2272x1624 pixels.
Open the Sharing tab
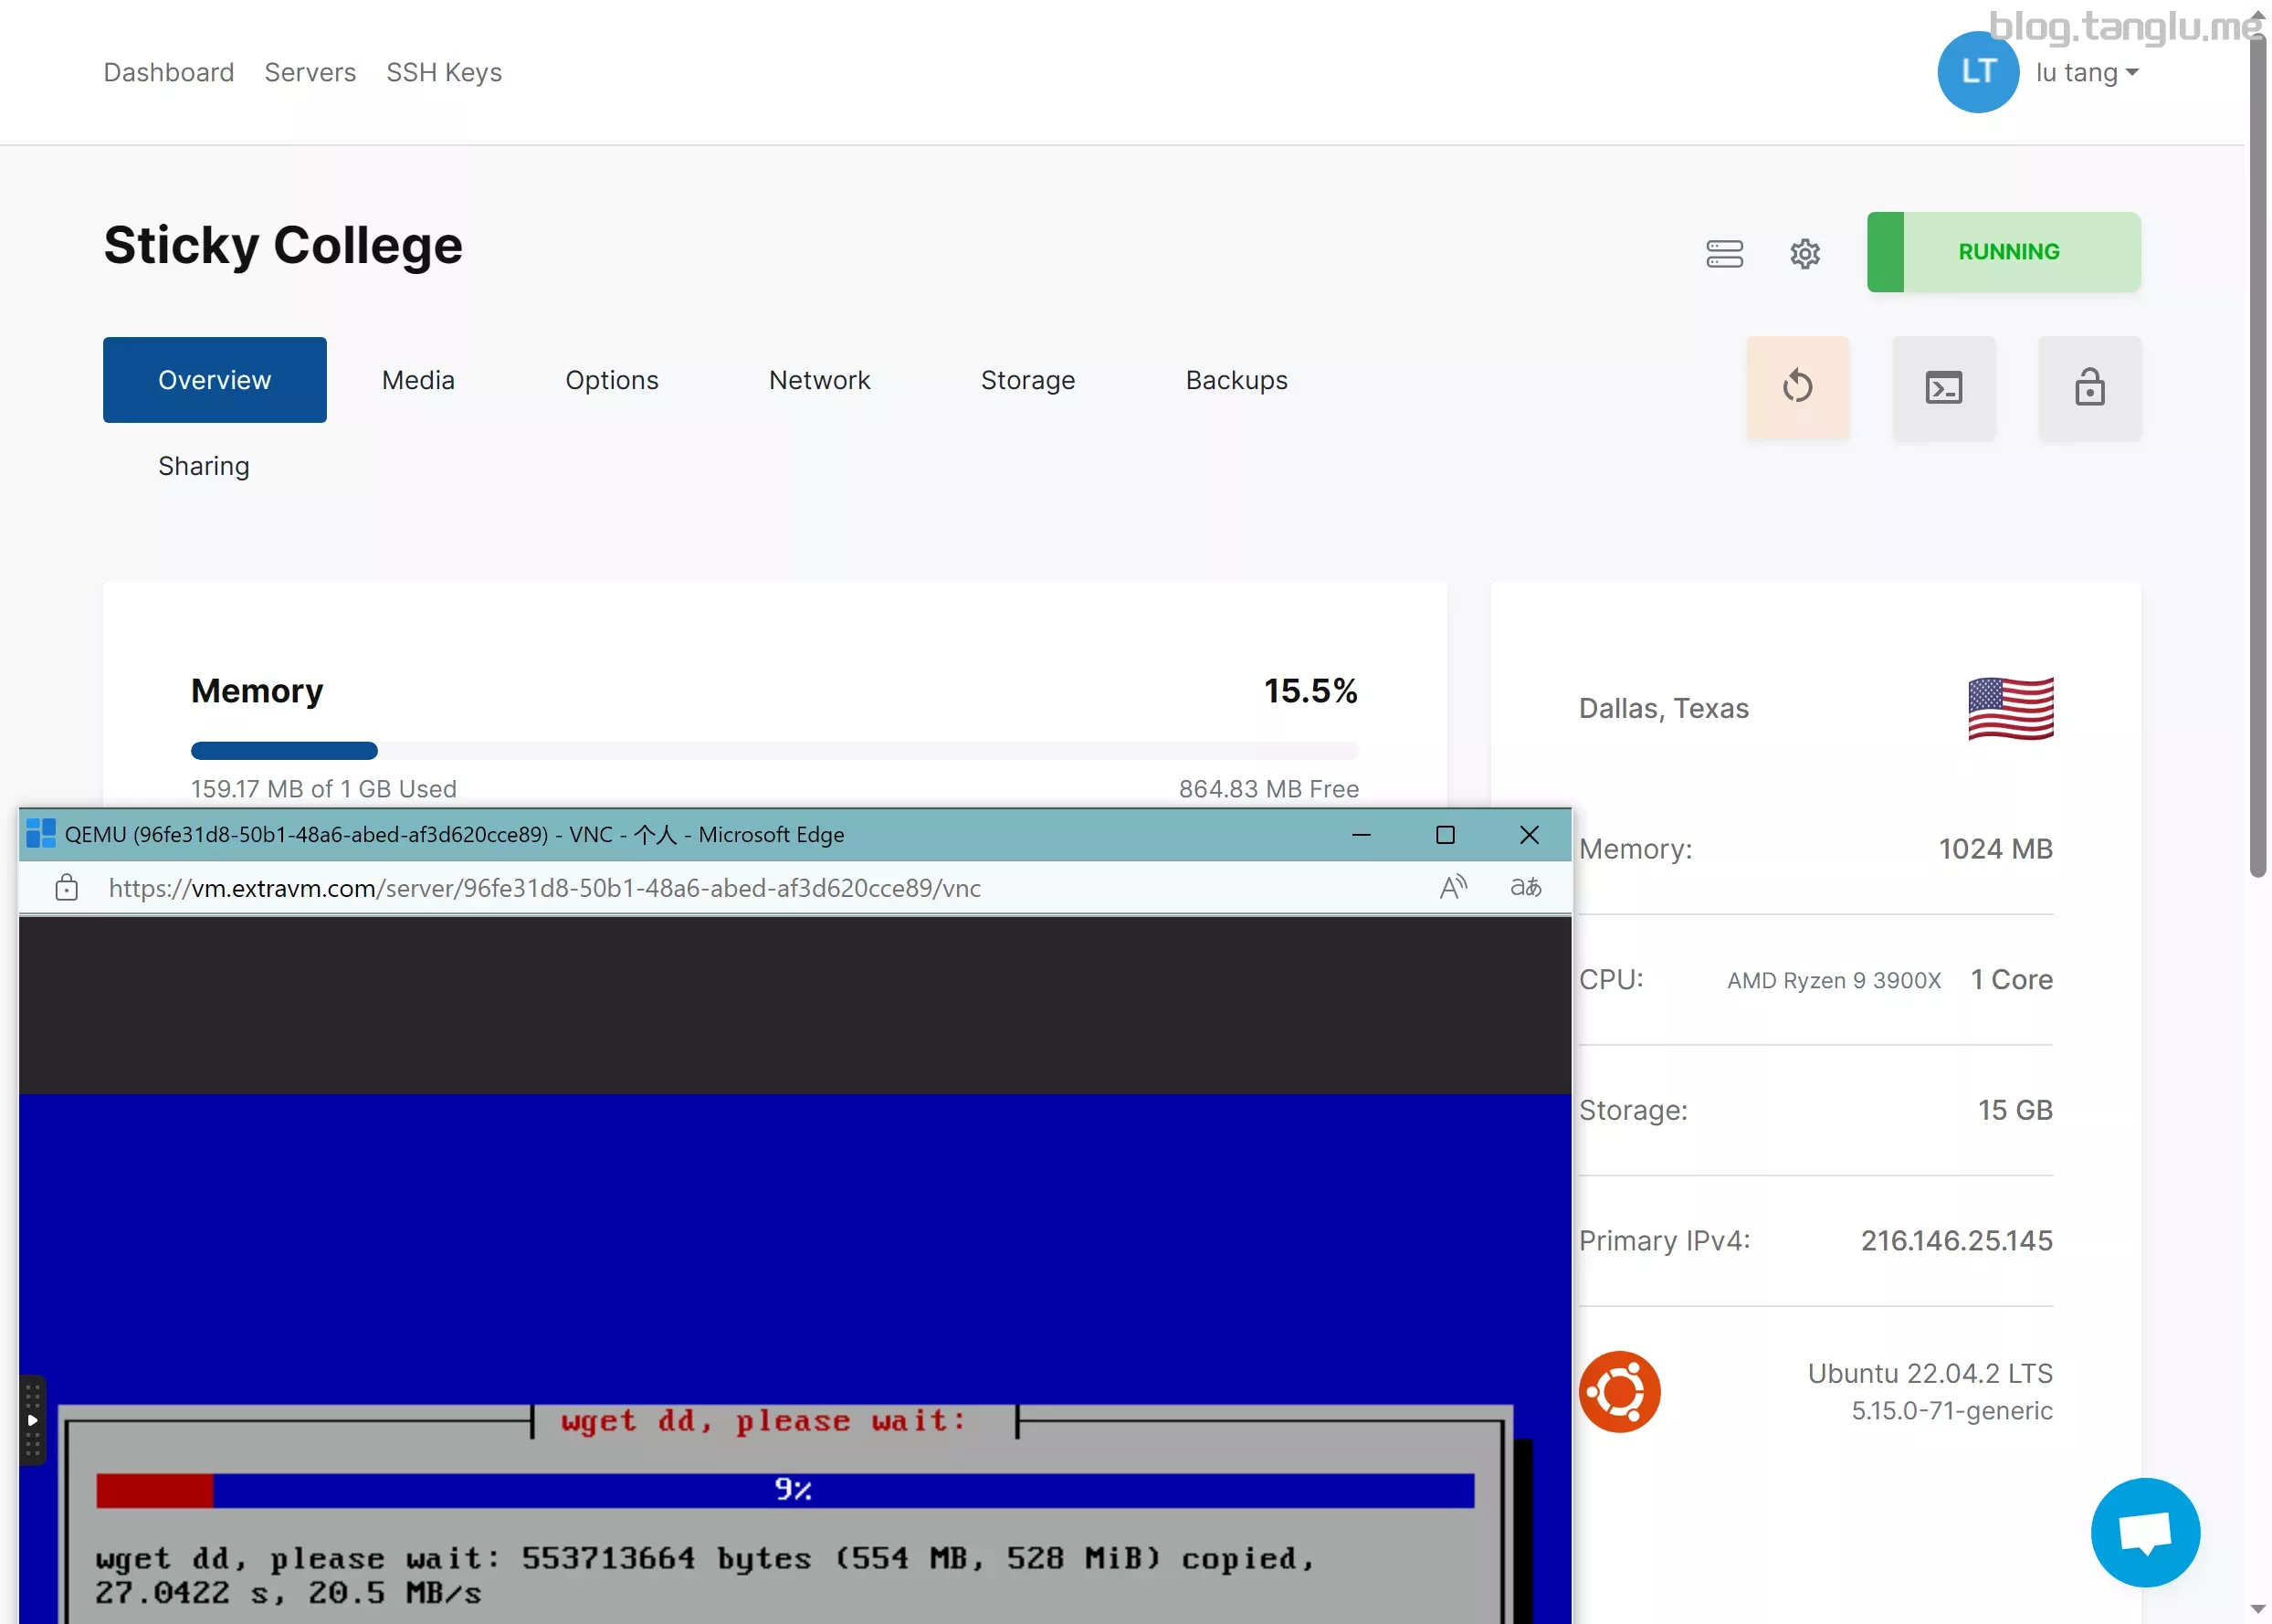click(x=204, y=466)
